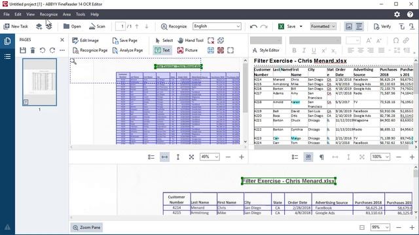Click the help question mark icon
This screenshot has width=419, height=235.
pos(410,14)
